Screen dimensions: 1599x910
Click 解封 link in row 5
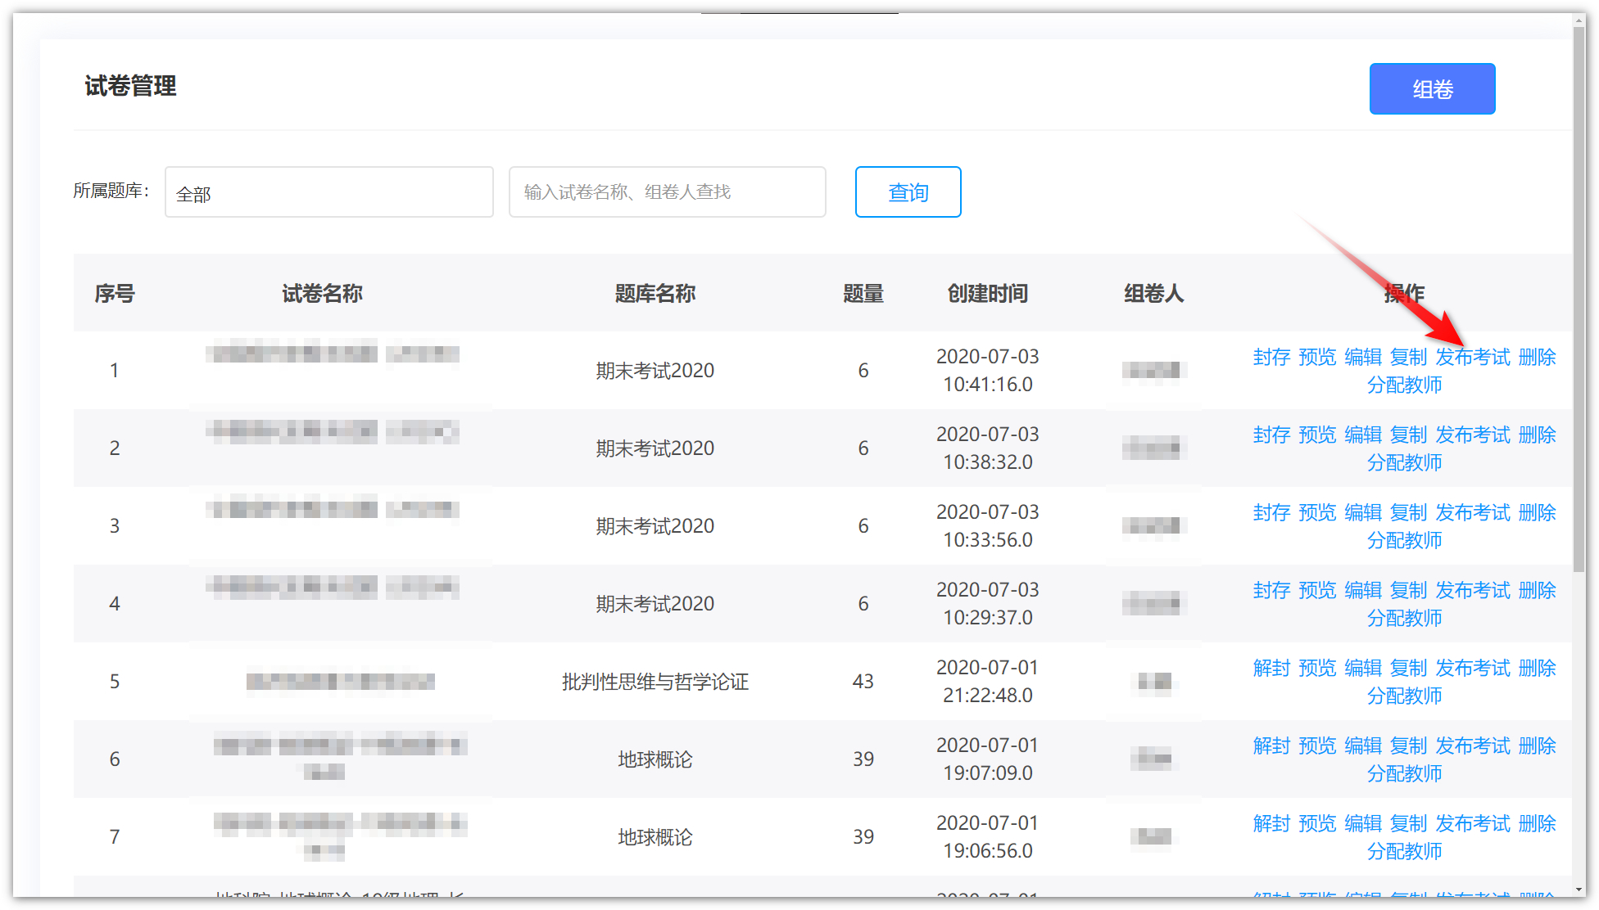point(1271,669)
